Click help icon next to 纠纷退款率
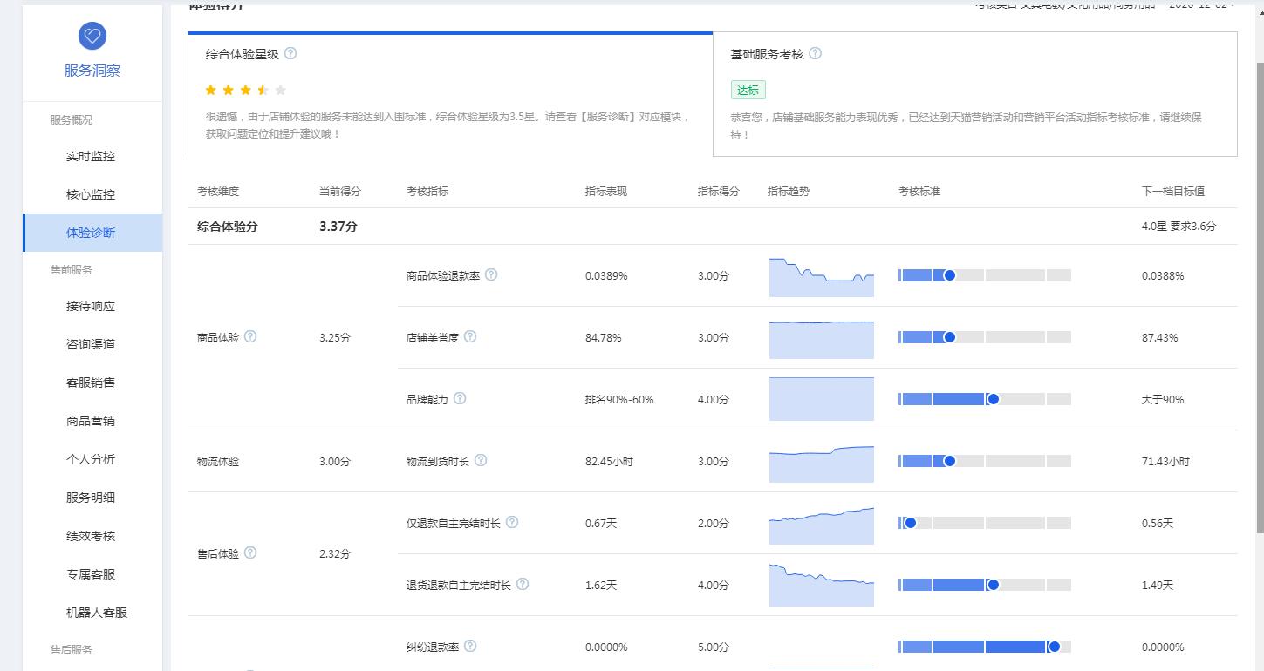 coord(470,646)
